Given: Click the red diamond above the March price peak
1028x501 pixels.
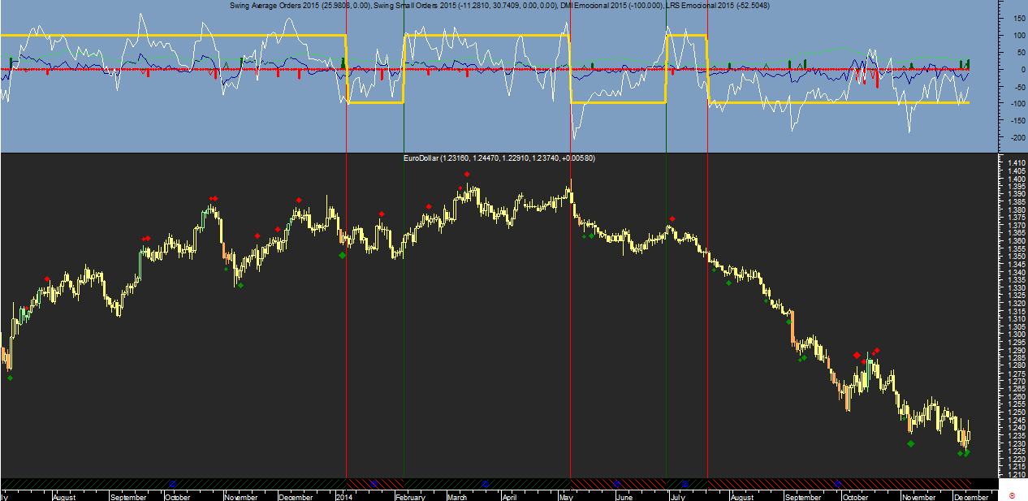Looking at the screenshot, I should (467, 175).
